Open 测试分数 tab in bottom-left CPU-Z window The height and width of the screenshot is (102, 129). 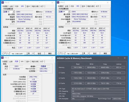click(x=35, y=61)
